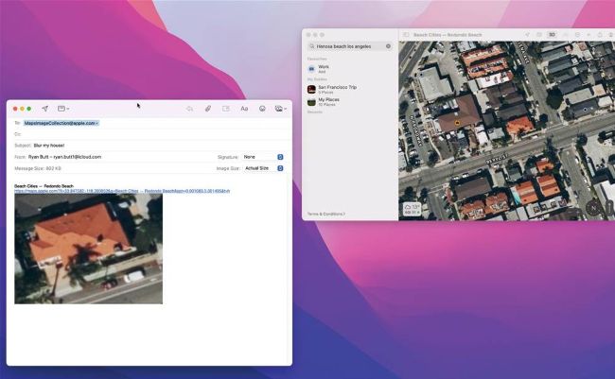Expand the header fields dropdown in Mail toolbar
The height and width of the screenshot is (379, 615).
[63, 109]
